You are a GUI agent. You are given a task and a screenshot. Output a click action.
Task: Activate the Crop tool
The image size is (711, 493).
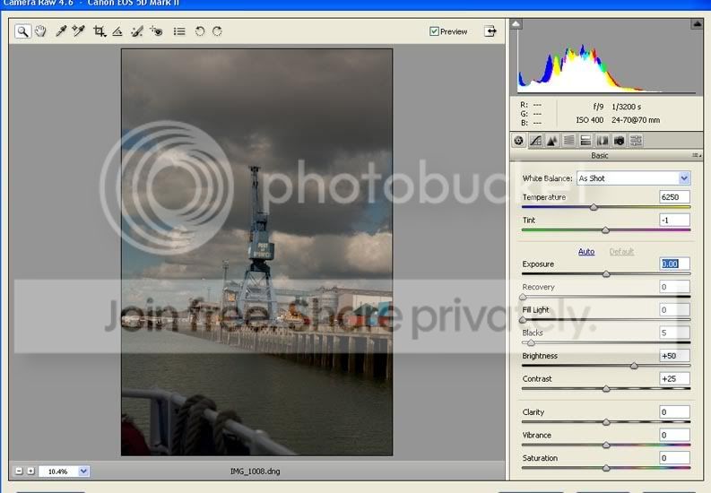click(100, 31)
